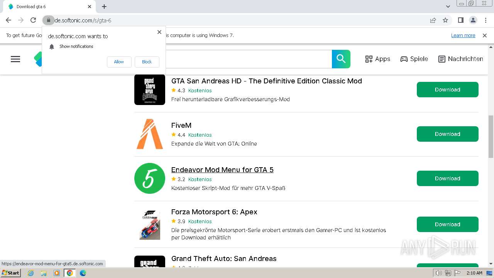The image size is (494, 278).
Task: Open the Learn more link
Action: pos(463,36)
